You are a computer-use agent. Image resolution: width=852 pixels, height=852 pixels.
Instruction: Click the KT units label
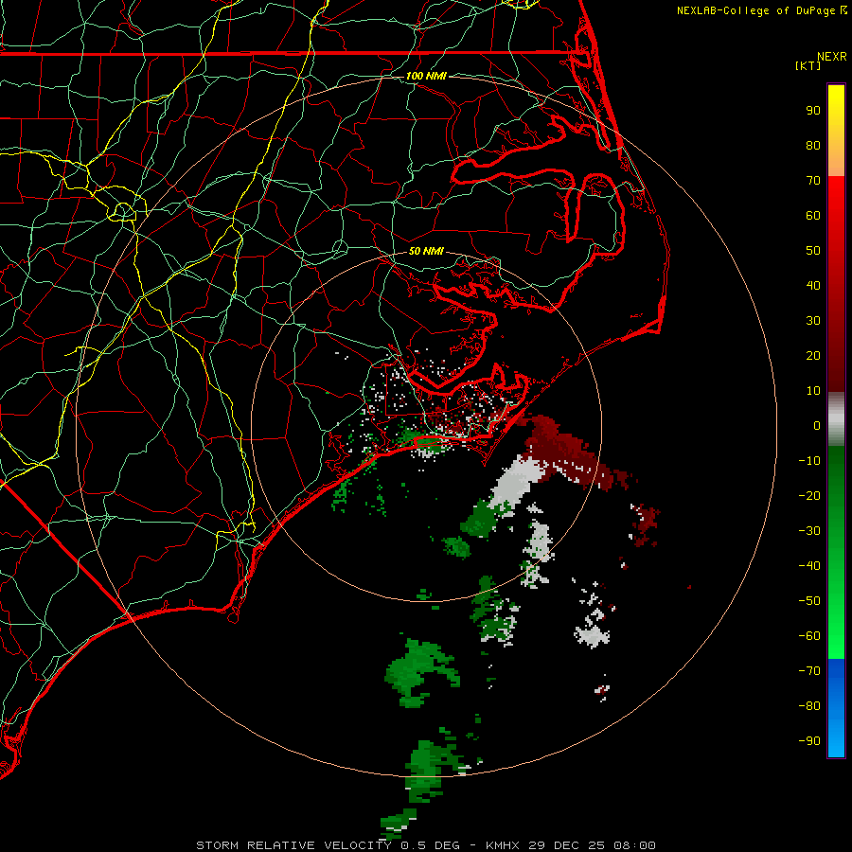pyautogui.click(x=808, y=65)
